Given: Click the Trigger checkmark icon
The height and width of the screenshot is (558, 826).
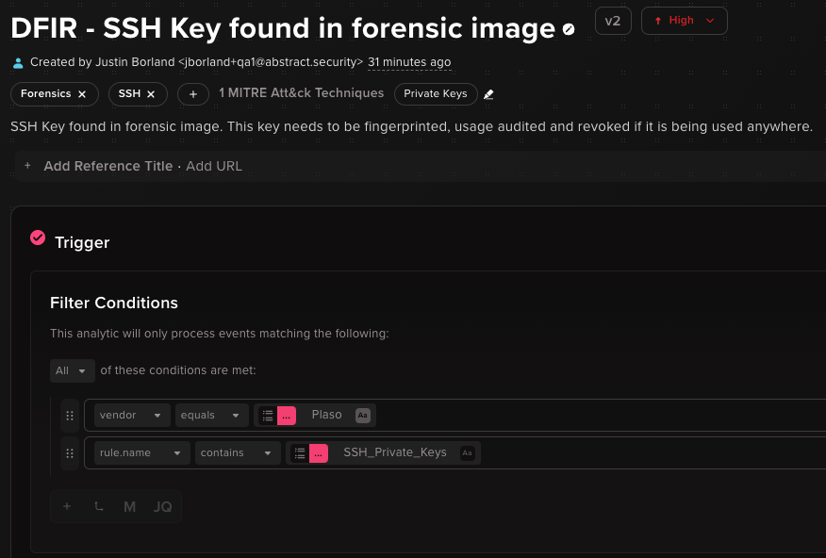Looking at the screenshot, I should [38, 238].
